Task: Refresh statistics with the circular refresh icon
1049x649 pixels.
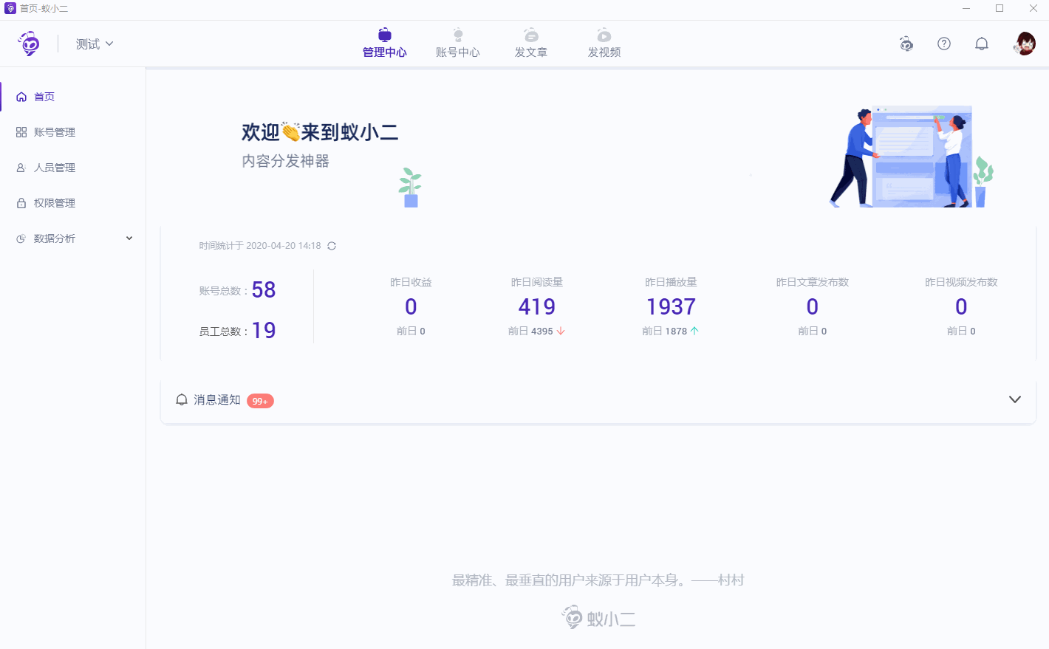Action: [x=332, y=246]
